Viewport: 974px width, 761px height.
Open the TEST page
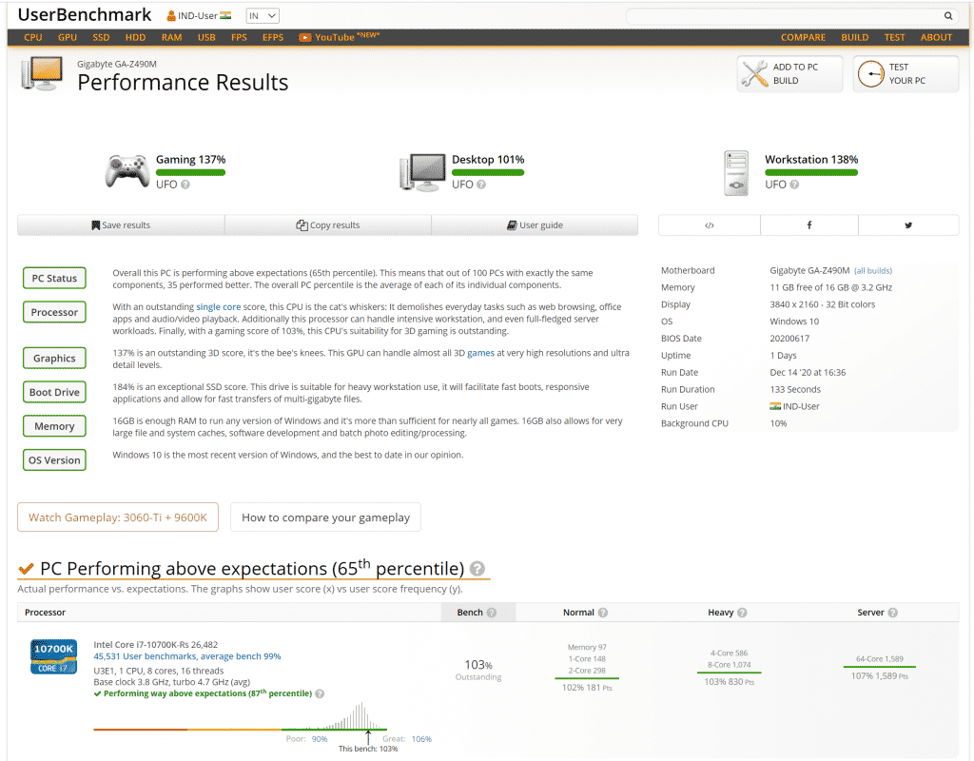894,37
